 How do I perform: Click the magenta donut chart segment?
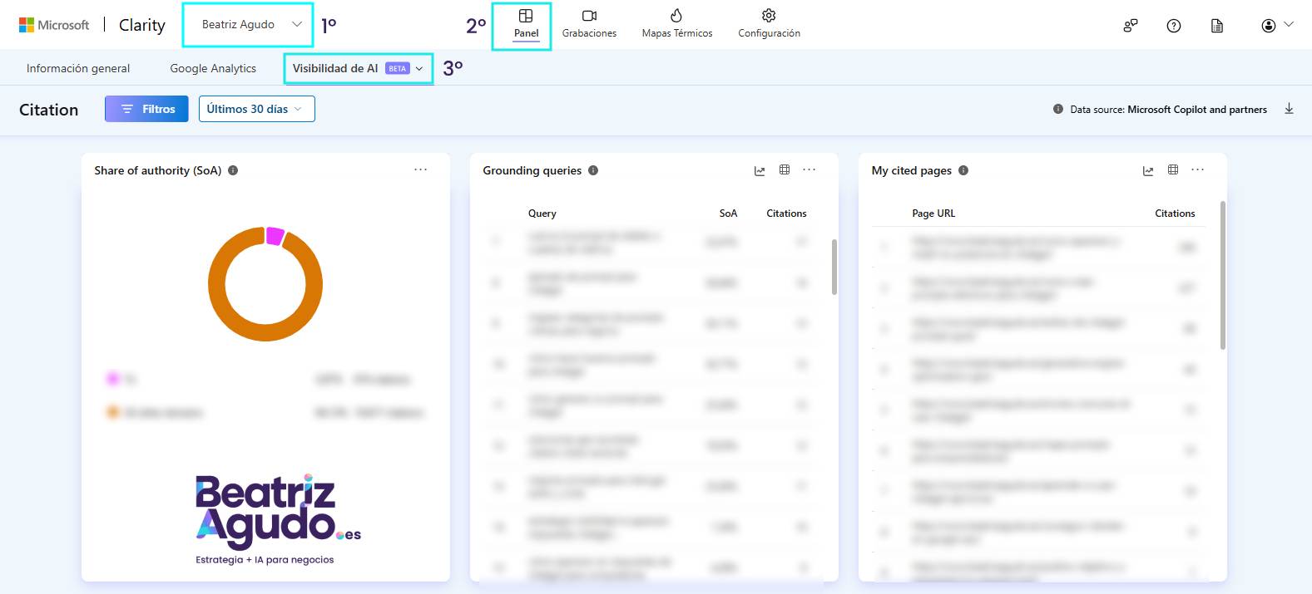(x=275, y=235)
